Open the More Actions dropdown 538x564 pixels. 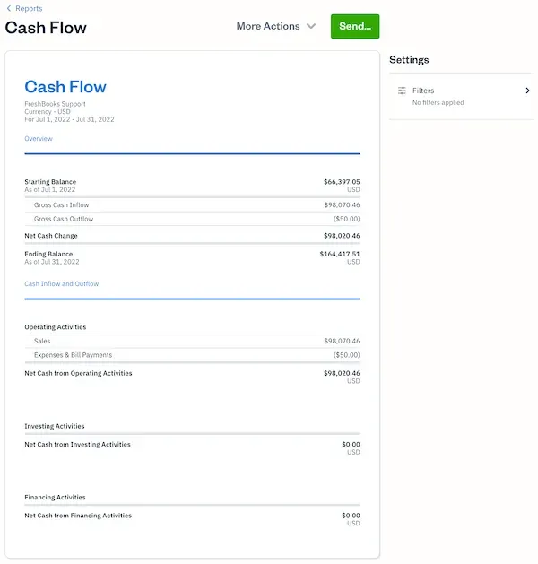(275, 26)
